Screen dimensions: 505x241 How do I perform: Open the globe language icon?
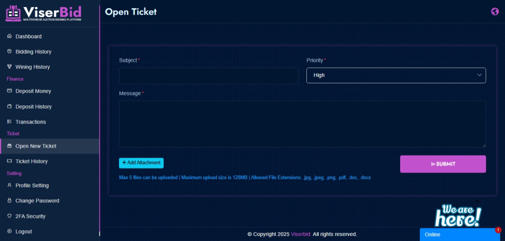495,11
